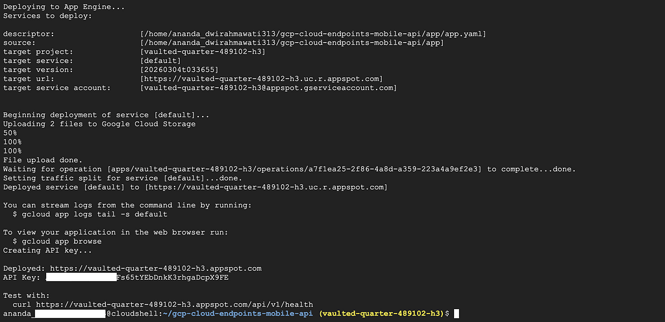Click the Creating API key line
The width and height of the screenshot is (665, 322).
(47, 251)
